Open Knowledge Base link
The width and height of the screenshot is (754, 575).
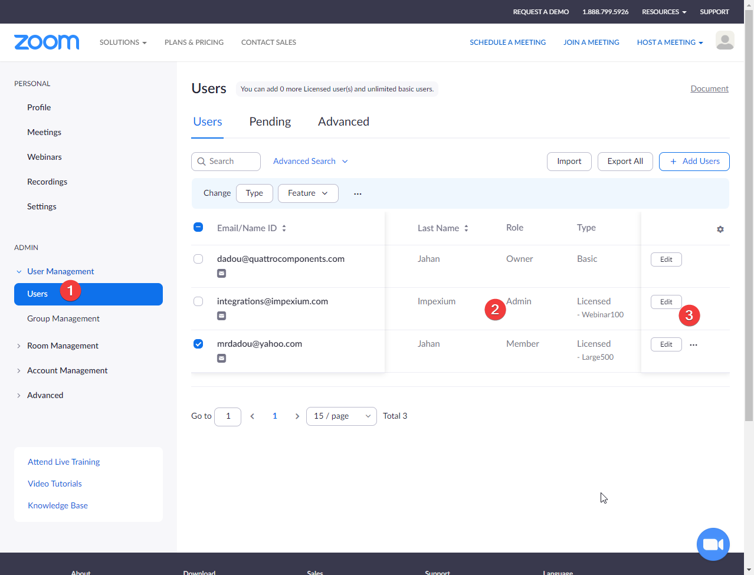pyautogui.click(x=58, y=505)
